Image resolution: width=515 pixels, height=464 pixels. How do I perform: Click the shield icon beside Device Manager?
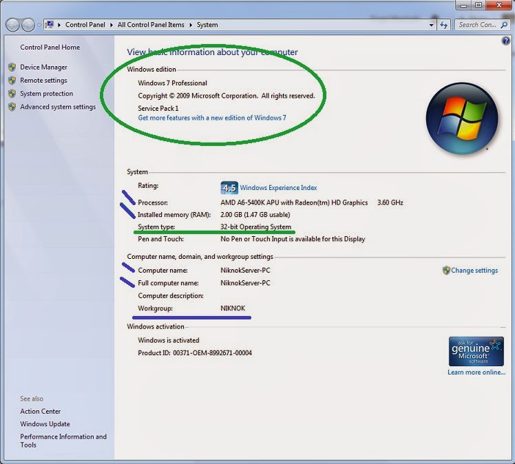[x=12, y=67]
